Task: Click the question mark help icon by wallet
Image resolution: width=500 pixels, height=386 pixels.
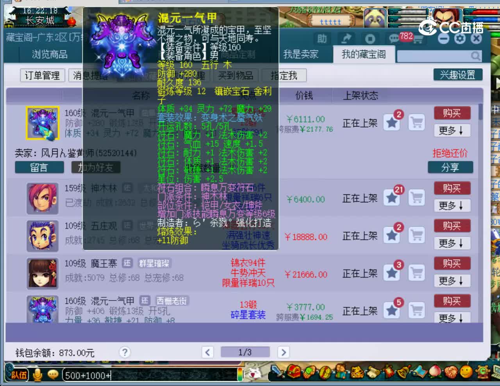Action: point(125,352)
